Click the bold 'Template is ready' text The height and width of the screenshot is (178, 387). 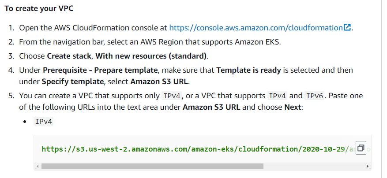point(249,70)
